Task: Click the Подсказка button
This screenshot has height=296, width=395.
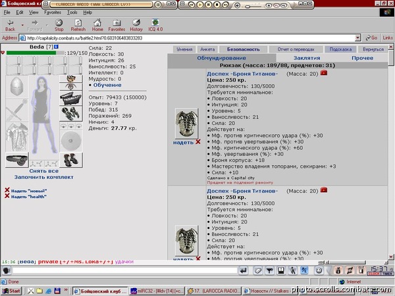Action: click(340, 49)
